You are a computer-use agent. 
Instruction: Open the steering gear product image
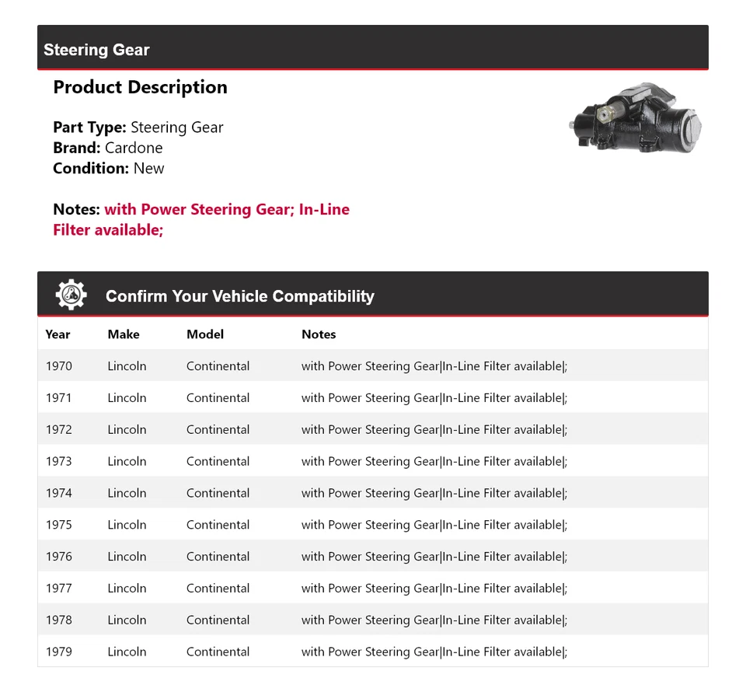click(635, 118)
